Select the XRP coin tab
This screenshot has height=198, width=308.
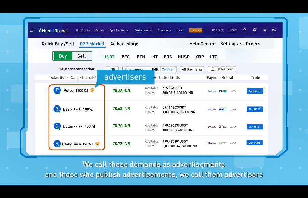click(200, 57)
